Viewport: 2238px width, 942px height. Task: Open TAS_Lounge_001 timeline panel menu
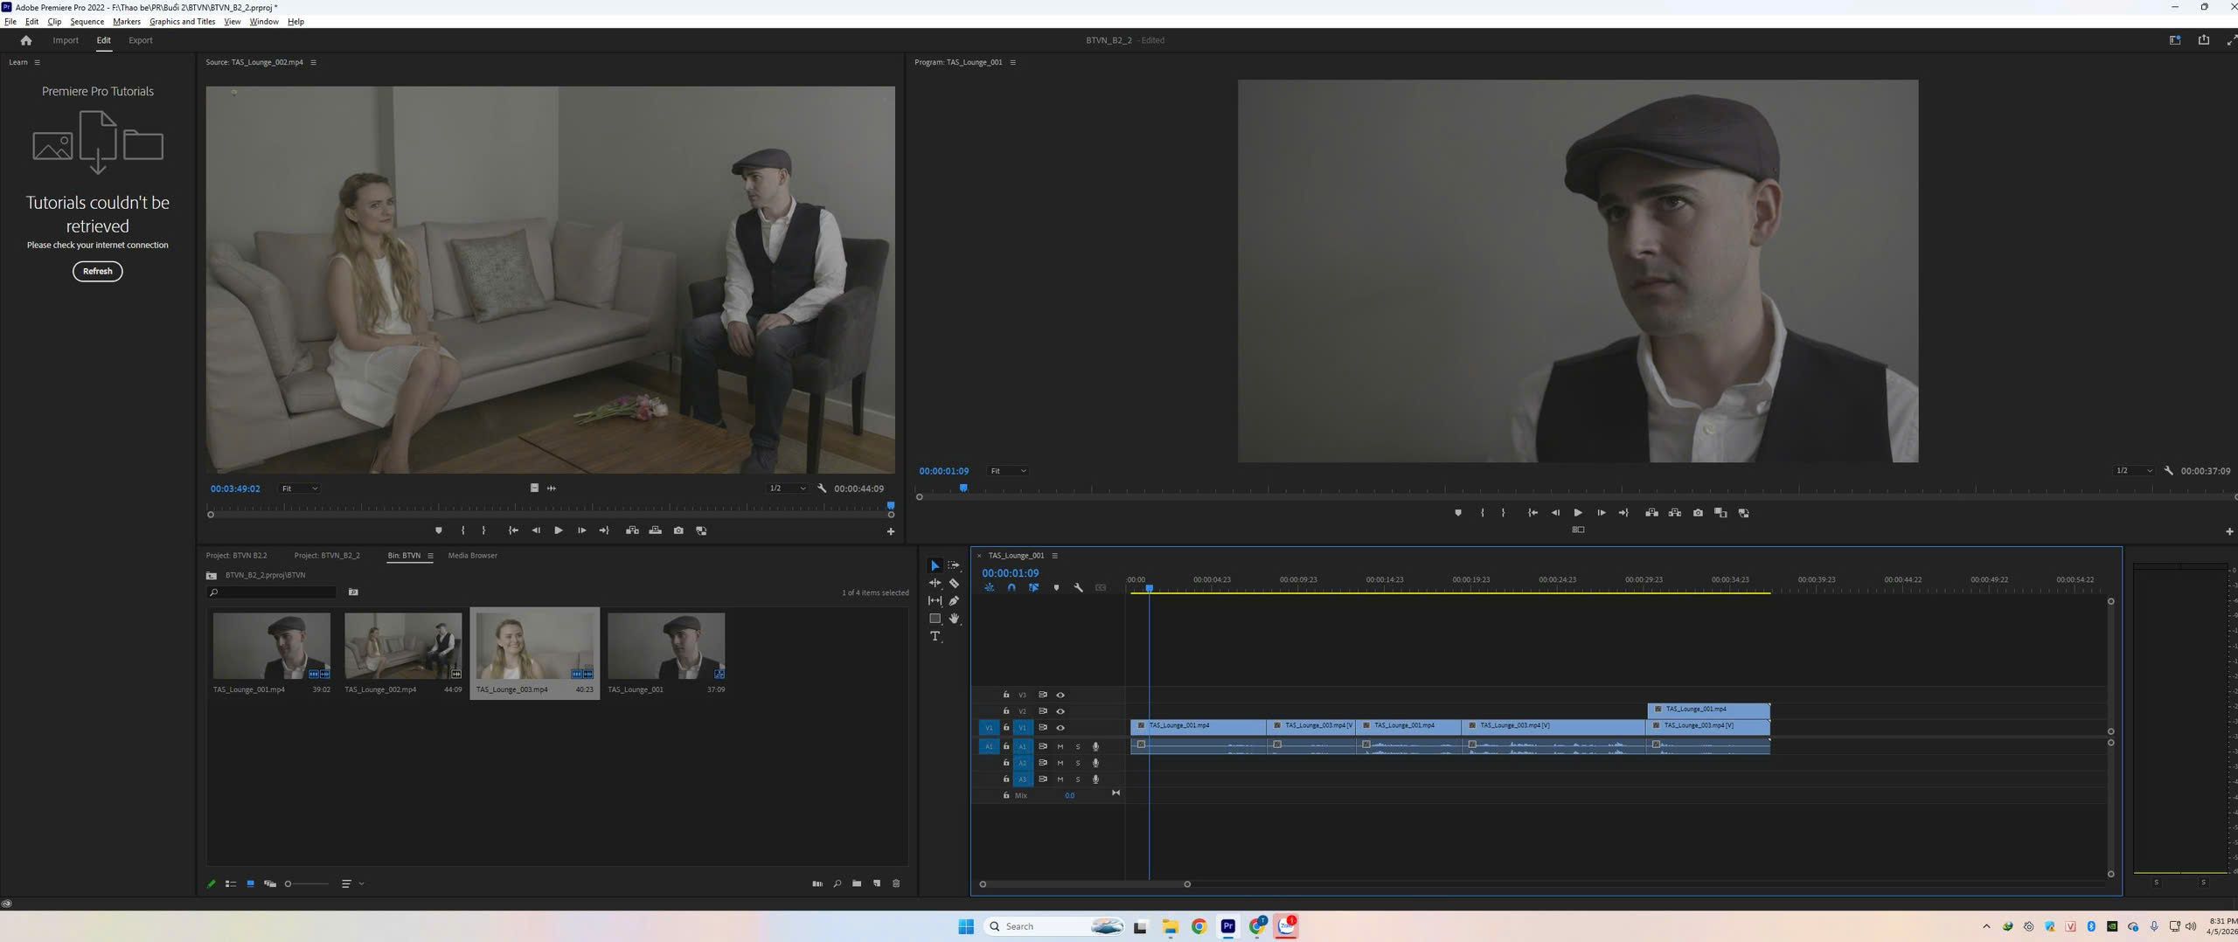pos(1054,556)
